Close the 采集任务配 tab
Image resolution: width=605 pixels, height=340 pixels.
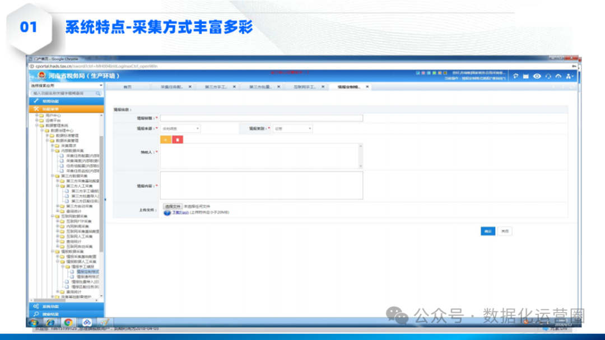[190, 87]
